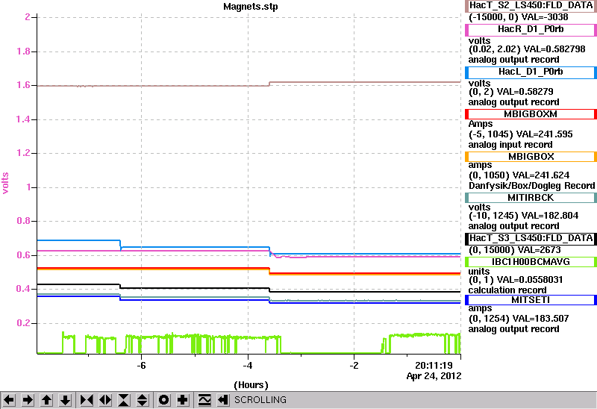Click the circle auto-scale toolbar icon
Viewport: 597px width, 409px height.
click(x=164, y=400)
